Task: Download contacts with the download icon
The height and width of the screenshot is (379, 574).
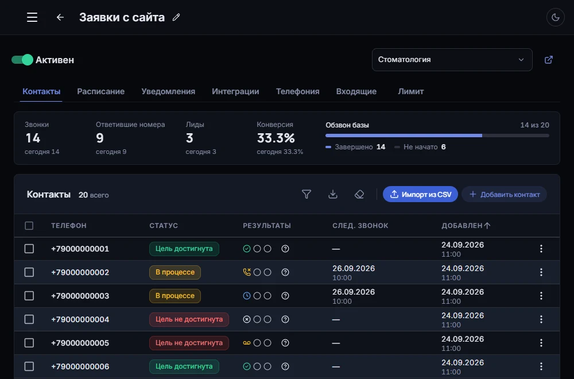Action: pyautogui.click(x=333, y=194)
